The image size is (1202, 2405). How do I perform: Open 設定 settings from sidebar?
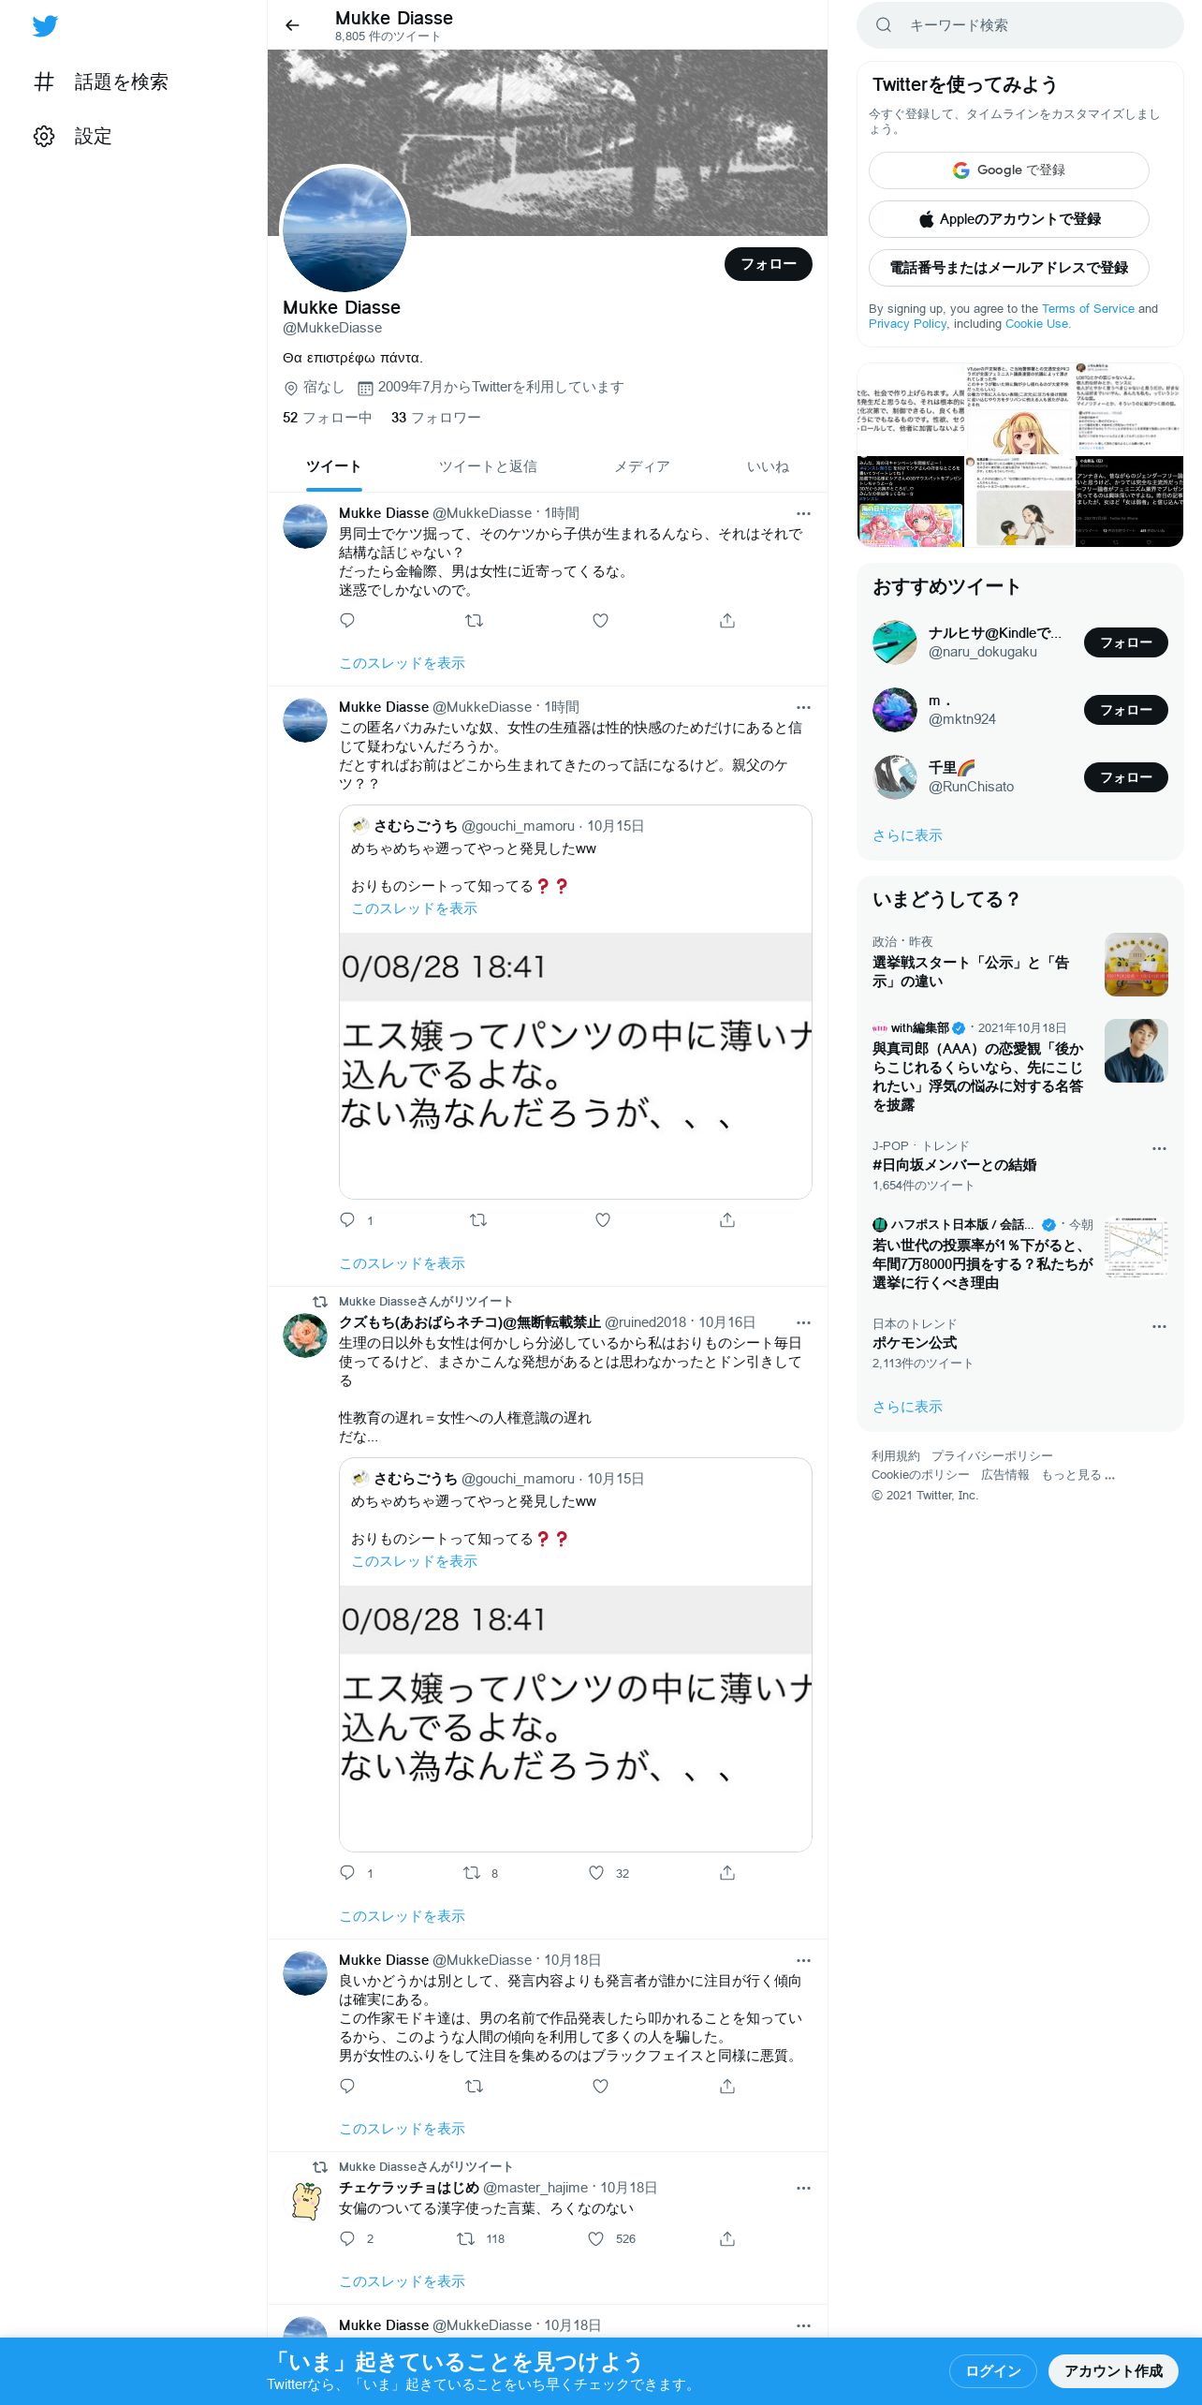pos(73,136)
